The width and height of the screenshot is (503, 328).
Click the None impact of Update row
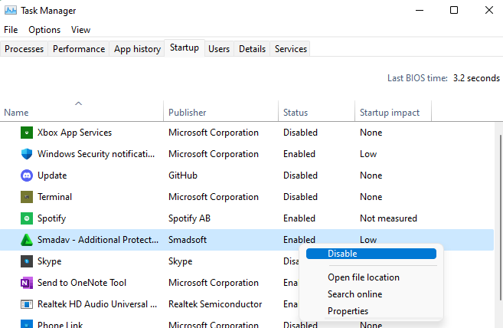pos(371,175)
